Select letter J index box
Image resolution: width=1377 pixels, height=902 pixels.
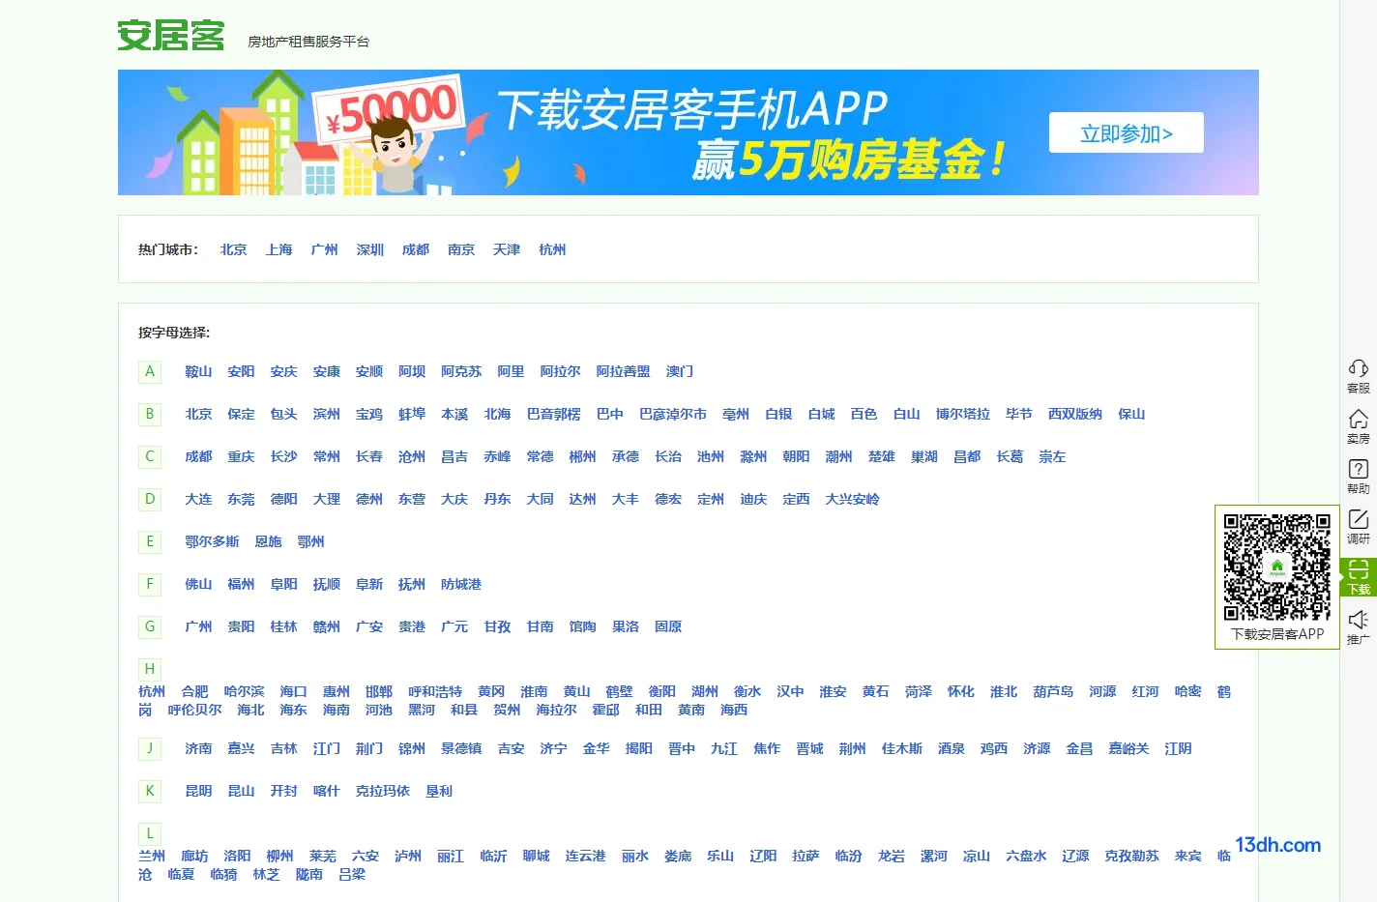click(x=150, y=748)
